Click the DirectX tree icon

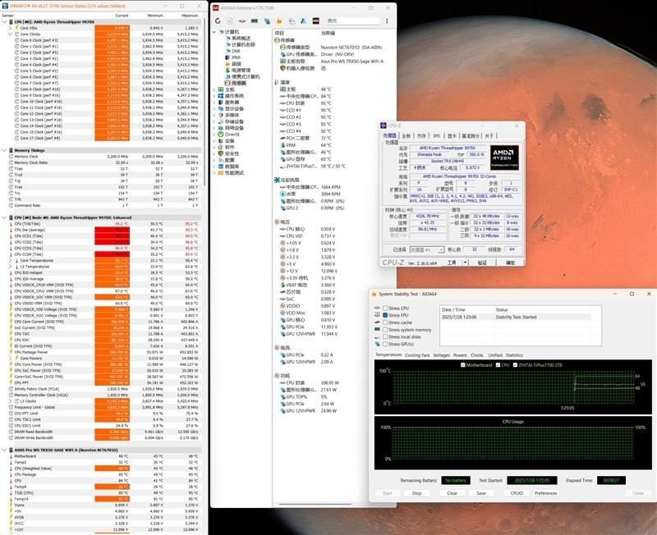click(219, 134)
